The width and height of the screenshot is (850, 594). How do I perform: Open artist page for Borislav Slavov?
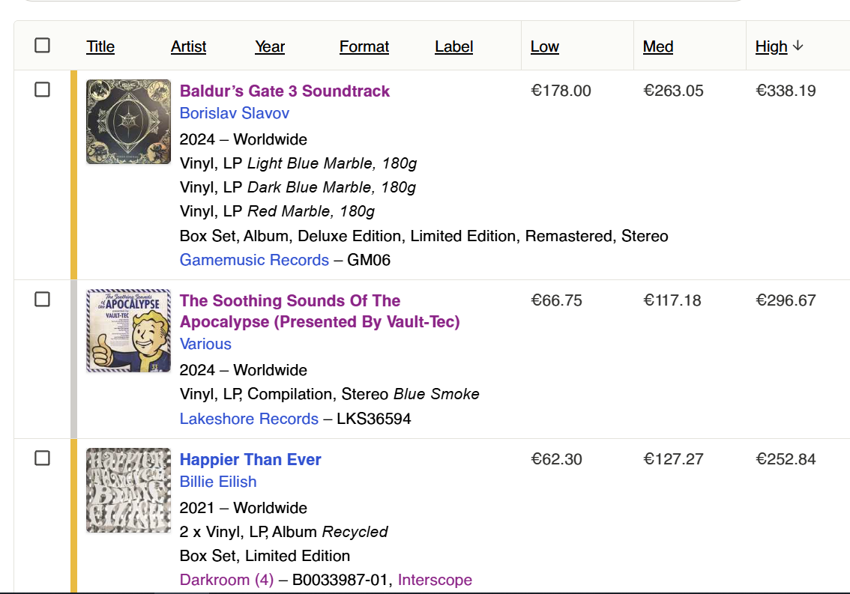(234, 113)
